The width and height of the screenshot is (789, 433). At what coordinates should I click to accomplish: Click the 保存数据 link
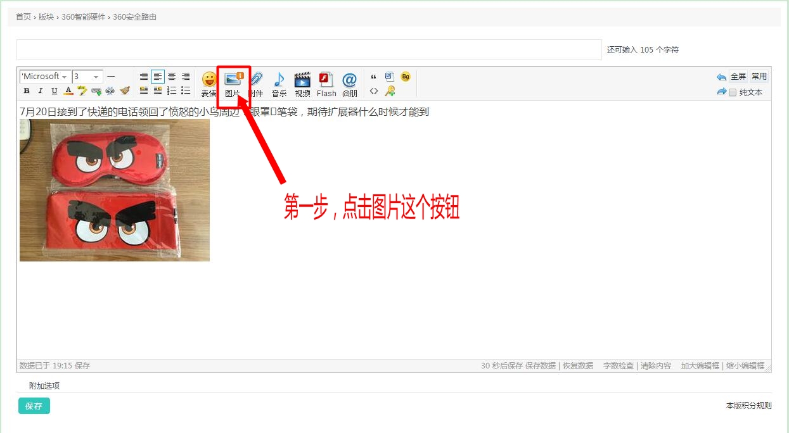541,366
